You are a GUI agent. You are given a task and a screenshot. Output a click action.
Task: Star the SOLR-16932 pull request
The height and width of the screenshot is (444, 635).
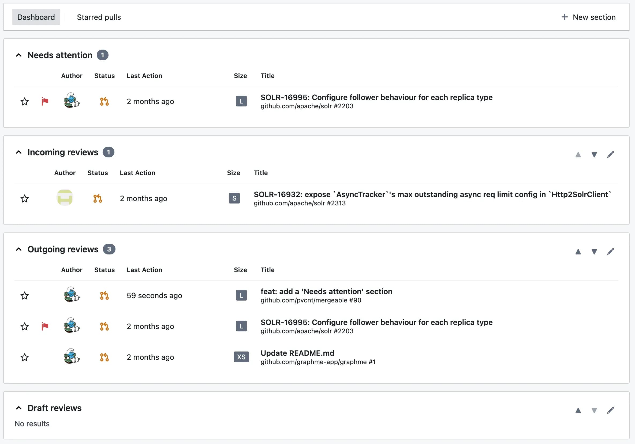(x=25, y=198)
